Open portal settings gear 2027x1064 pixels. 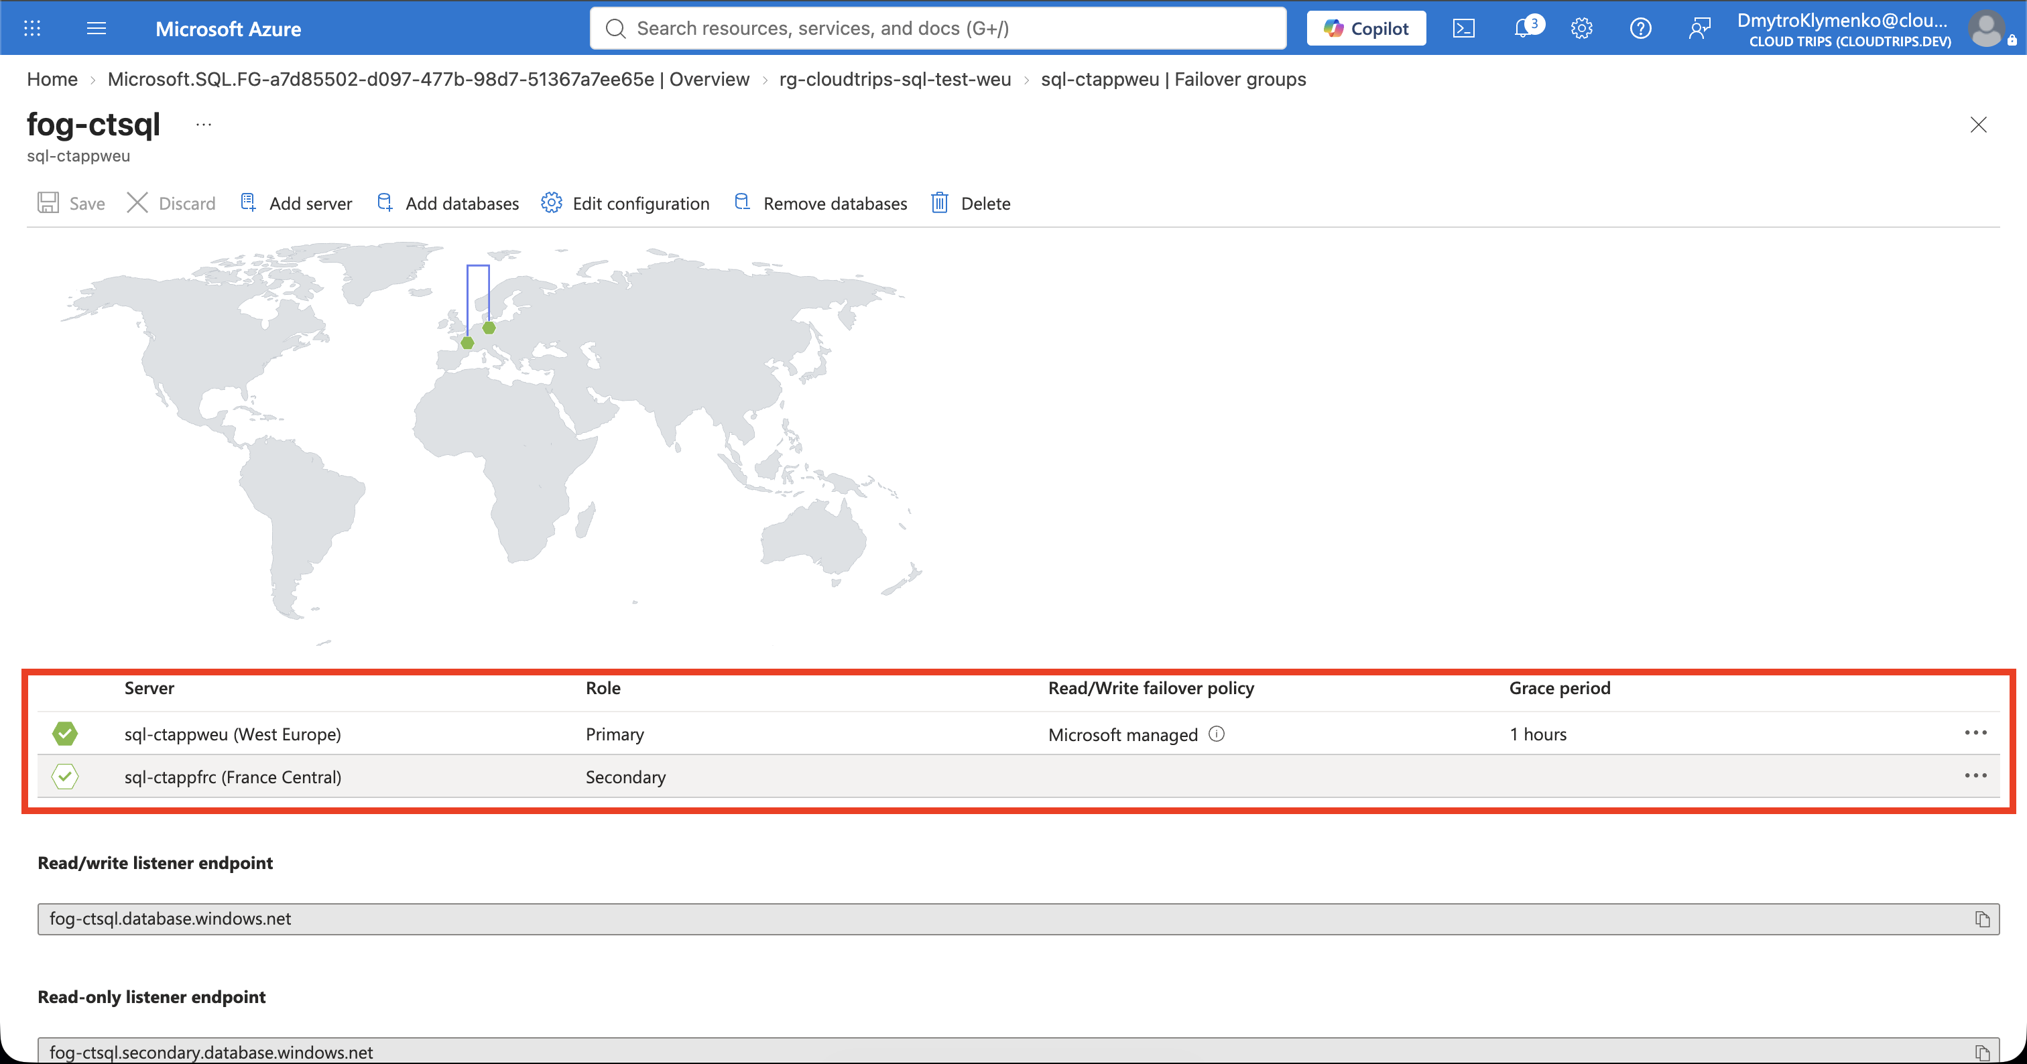tap(1582, 28)
